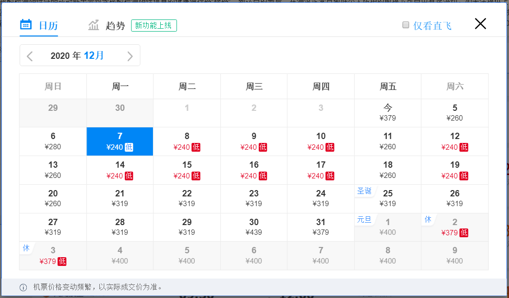Select today 今 priced ¥379
Image resolution: width=509 pixels, height=298 pixels.
tap(388, 113)
